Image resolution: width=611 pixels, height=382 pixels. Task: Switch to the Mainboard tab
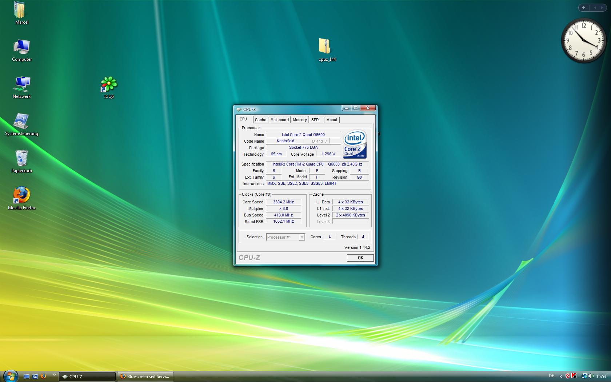pyautogui.click(x=279, y=120)
